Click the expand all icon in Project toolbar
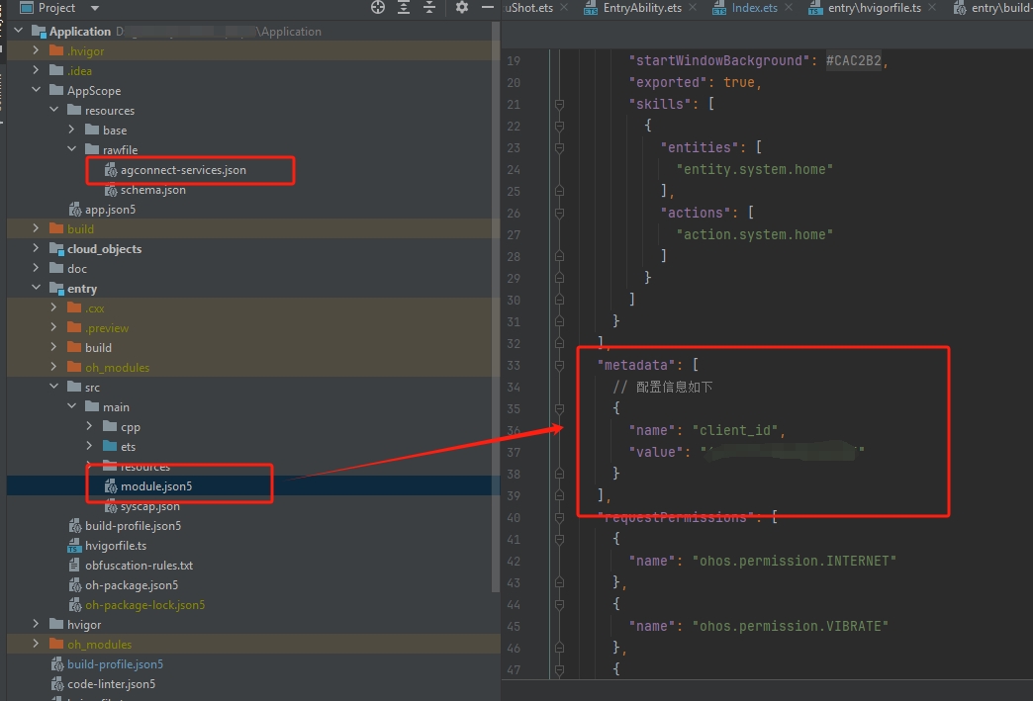This screenshot has height=701, width=1033. pos(404,7)
